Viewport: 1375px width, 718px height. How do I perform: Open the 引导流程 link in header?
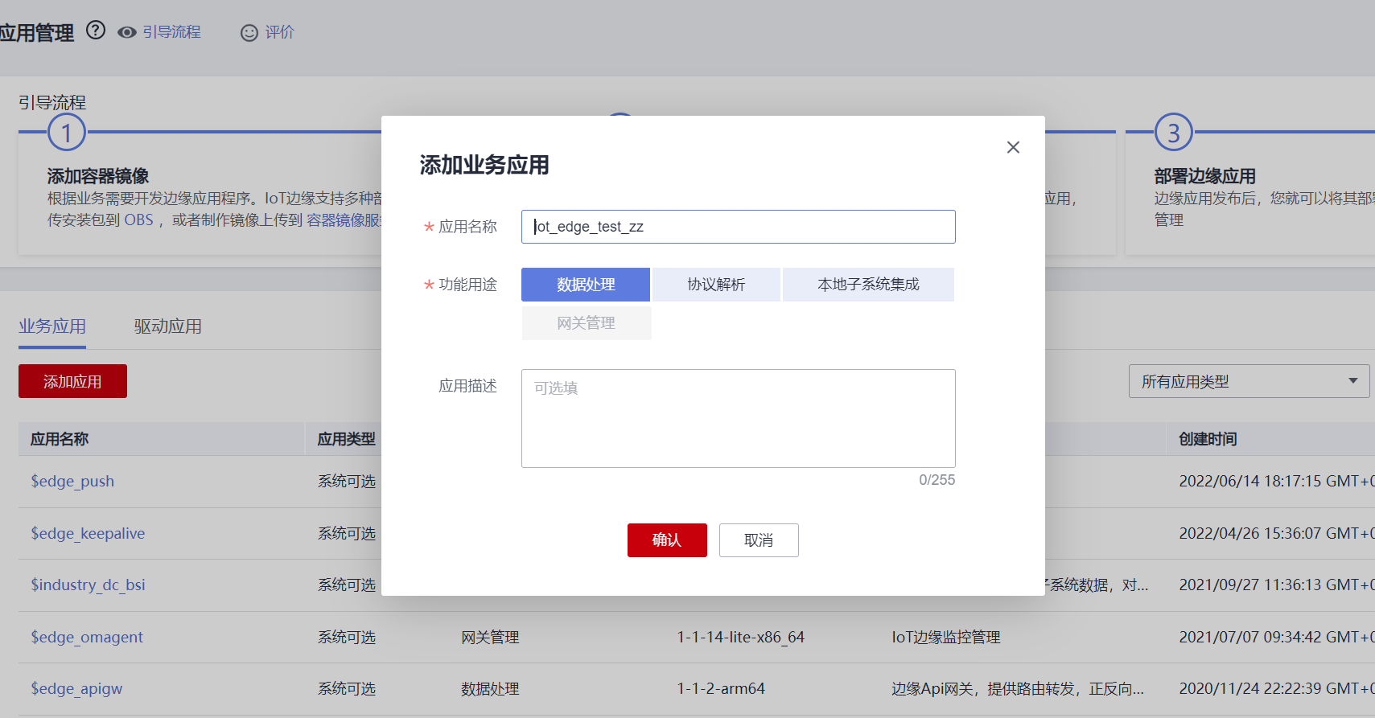point(171,32)
